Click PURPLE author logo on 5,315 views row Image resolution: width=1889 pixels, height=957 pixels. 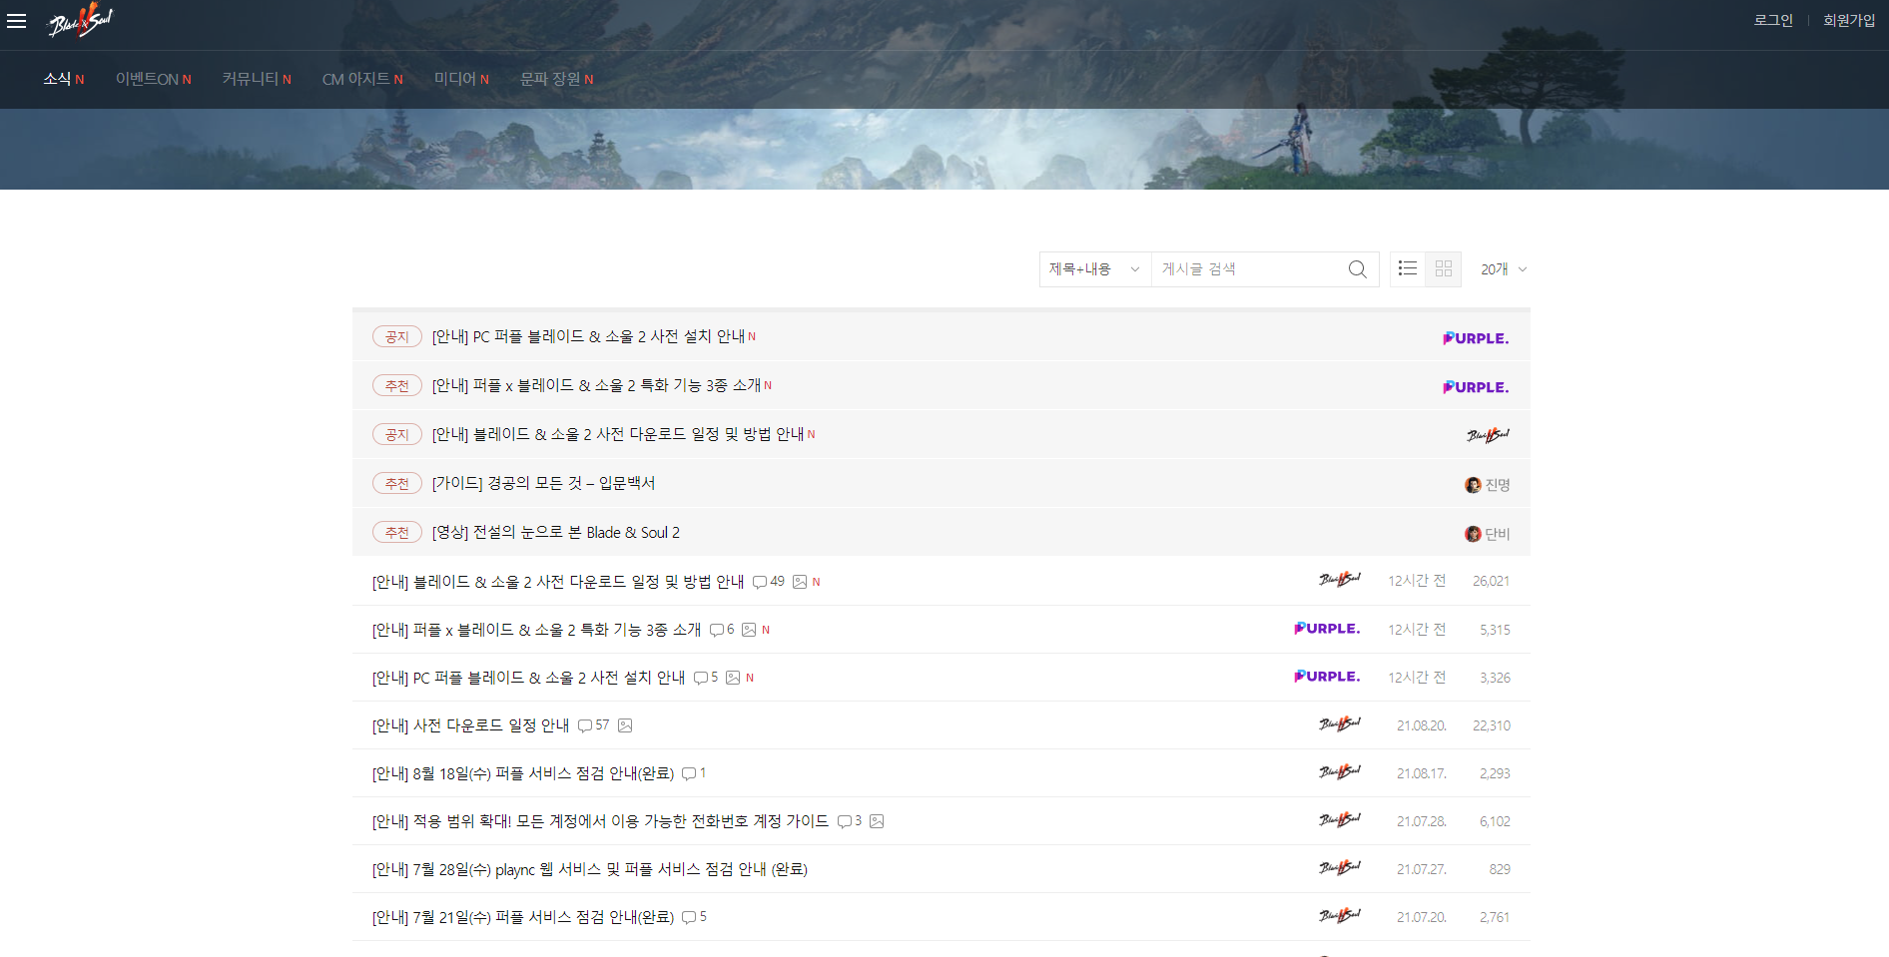(x=1327, y=629)
